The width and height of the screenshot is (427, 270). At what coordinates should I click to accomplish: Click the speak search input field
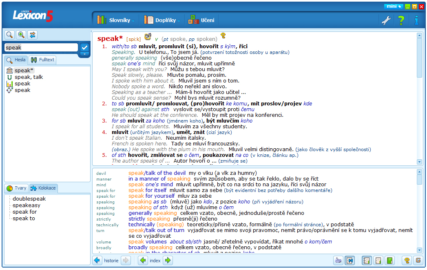pos(41,47)
